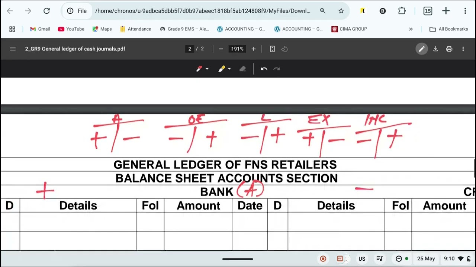This screenshot has width=476, height=267.
Task: Open the Attendance bookmark
Action: (x=135, y=29)
